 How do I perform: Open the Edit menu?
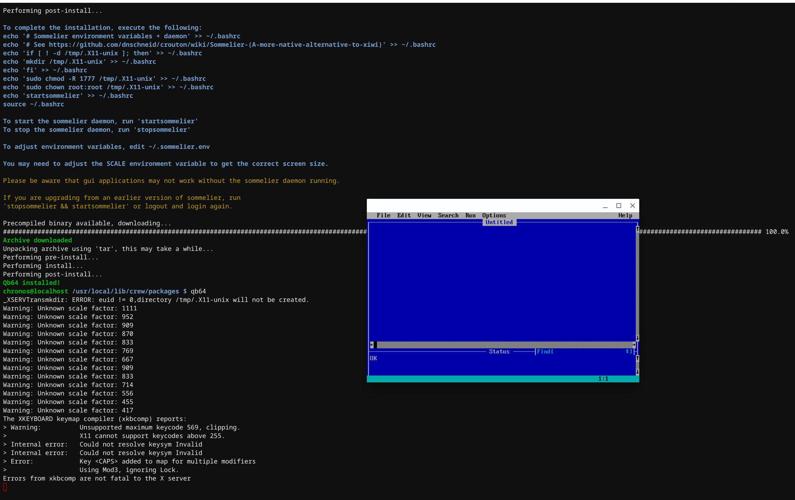coord(404,215)
